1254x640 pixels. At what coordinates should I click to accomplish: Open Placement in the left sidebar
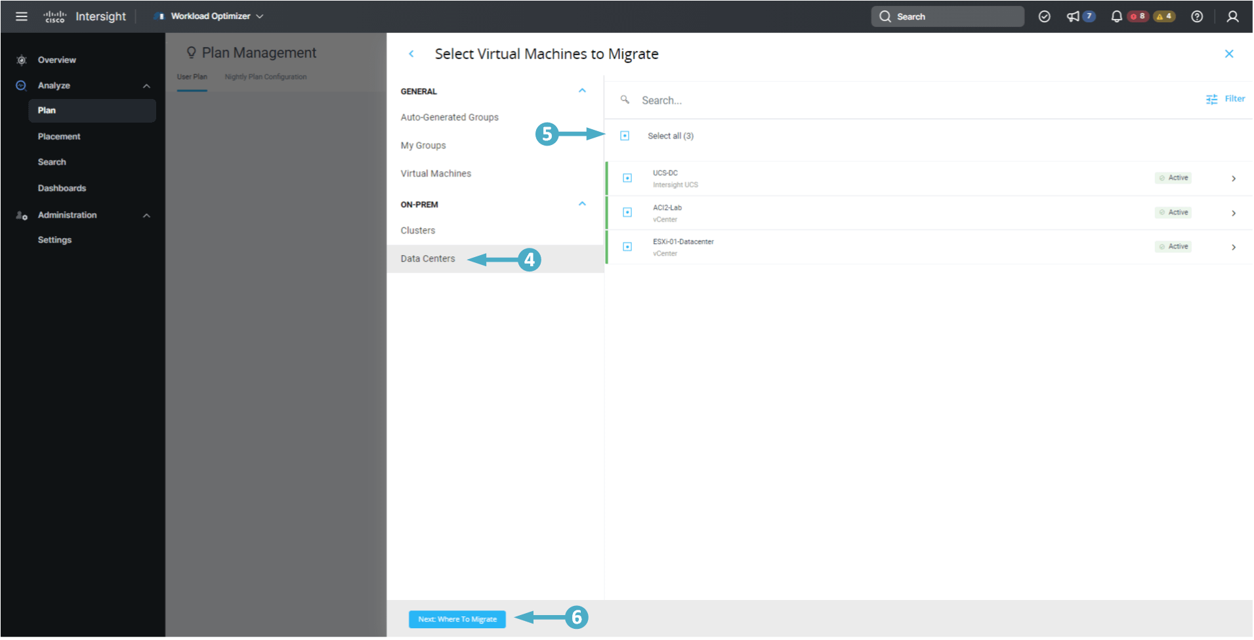click(59, 136)
